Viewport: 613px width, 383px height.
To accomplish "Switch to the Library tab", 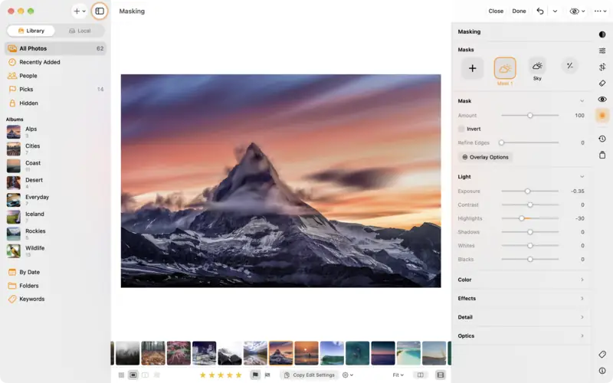I will point(31,31).
